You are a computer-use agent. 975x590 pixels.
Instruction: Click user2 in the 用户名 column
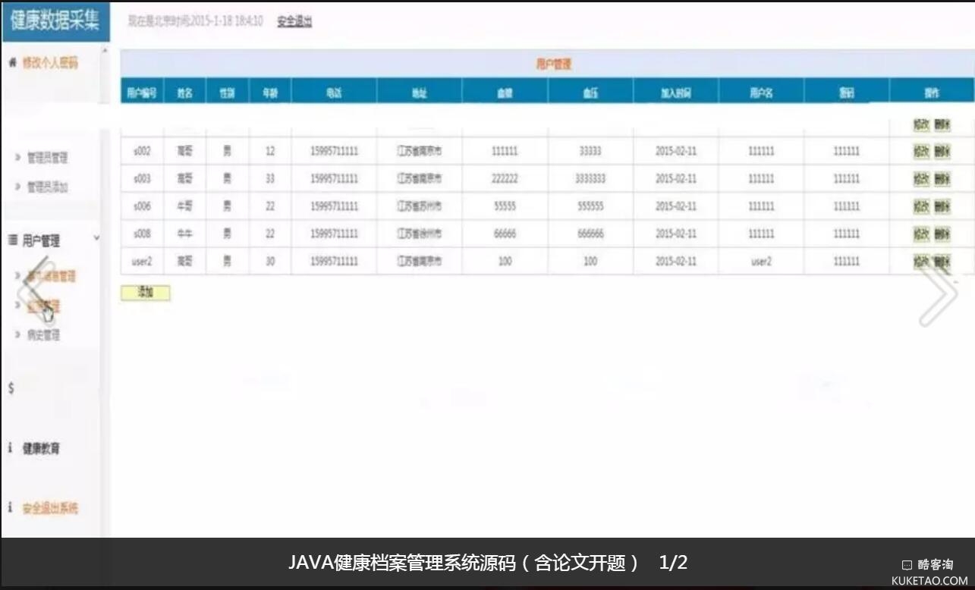761,262
